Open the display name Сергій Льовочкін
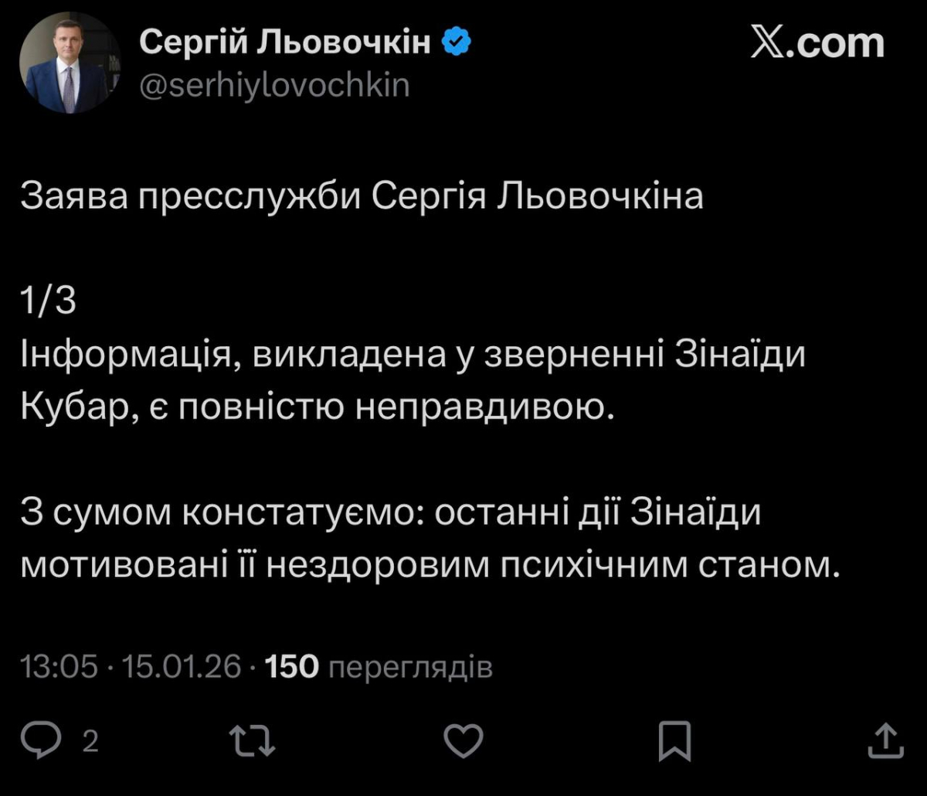This screenshot has height=796, width=927. point(285,43)
